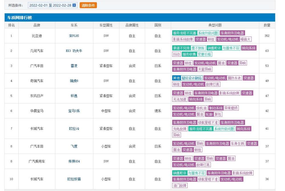Screen dimensions: 285x191
Task: Click the 续航里程不准 tag in 欧拉iQ row
Action: [208, 123]
